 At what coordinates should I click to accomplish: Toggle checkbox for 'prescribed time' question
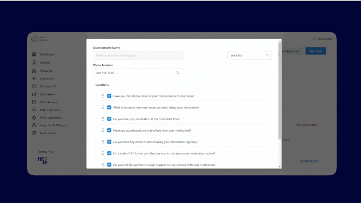[110, 119]
